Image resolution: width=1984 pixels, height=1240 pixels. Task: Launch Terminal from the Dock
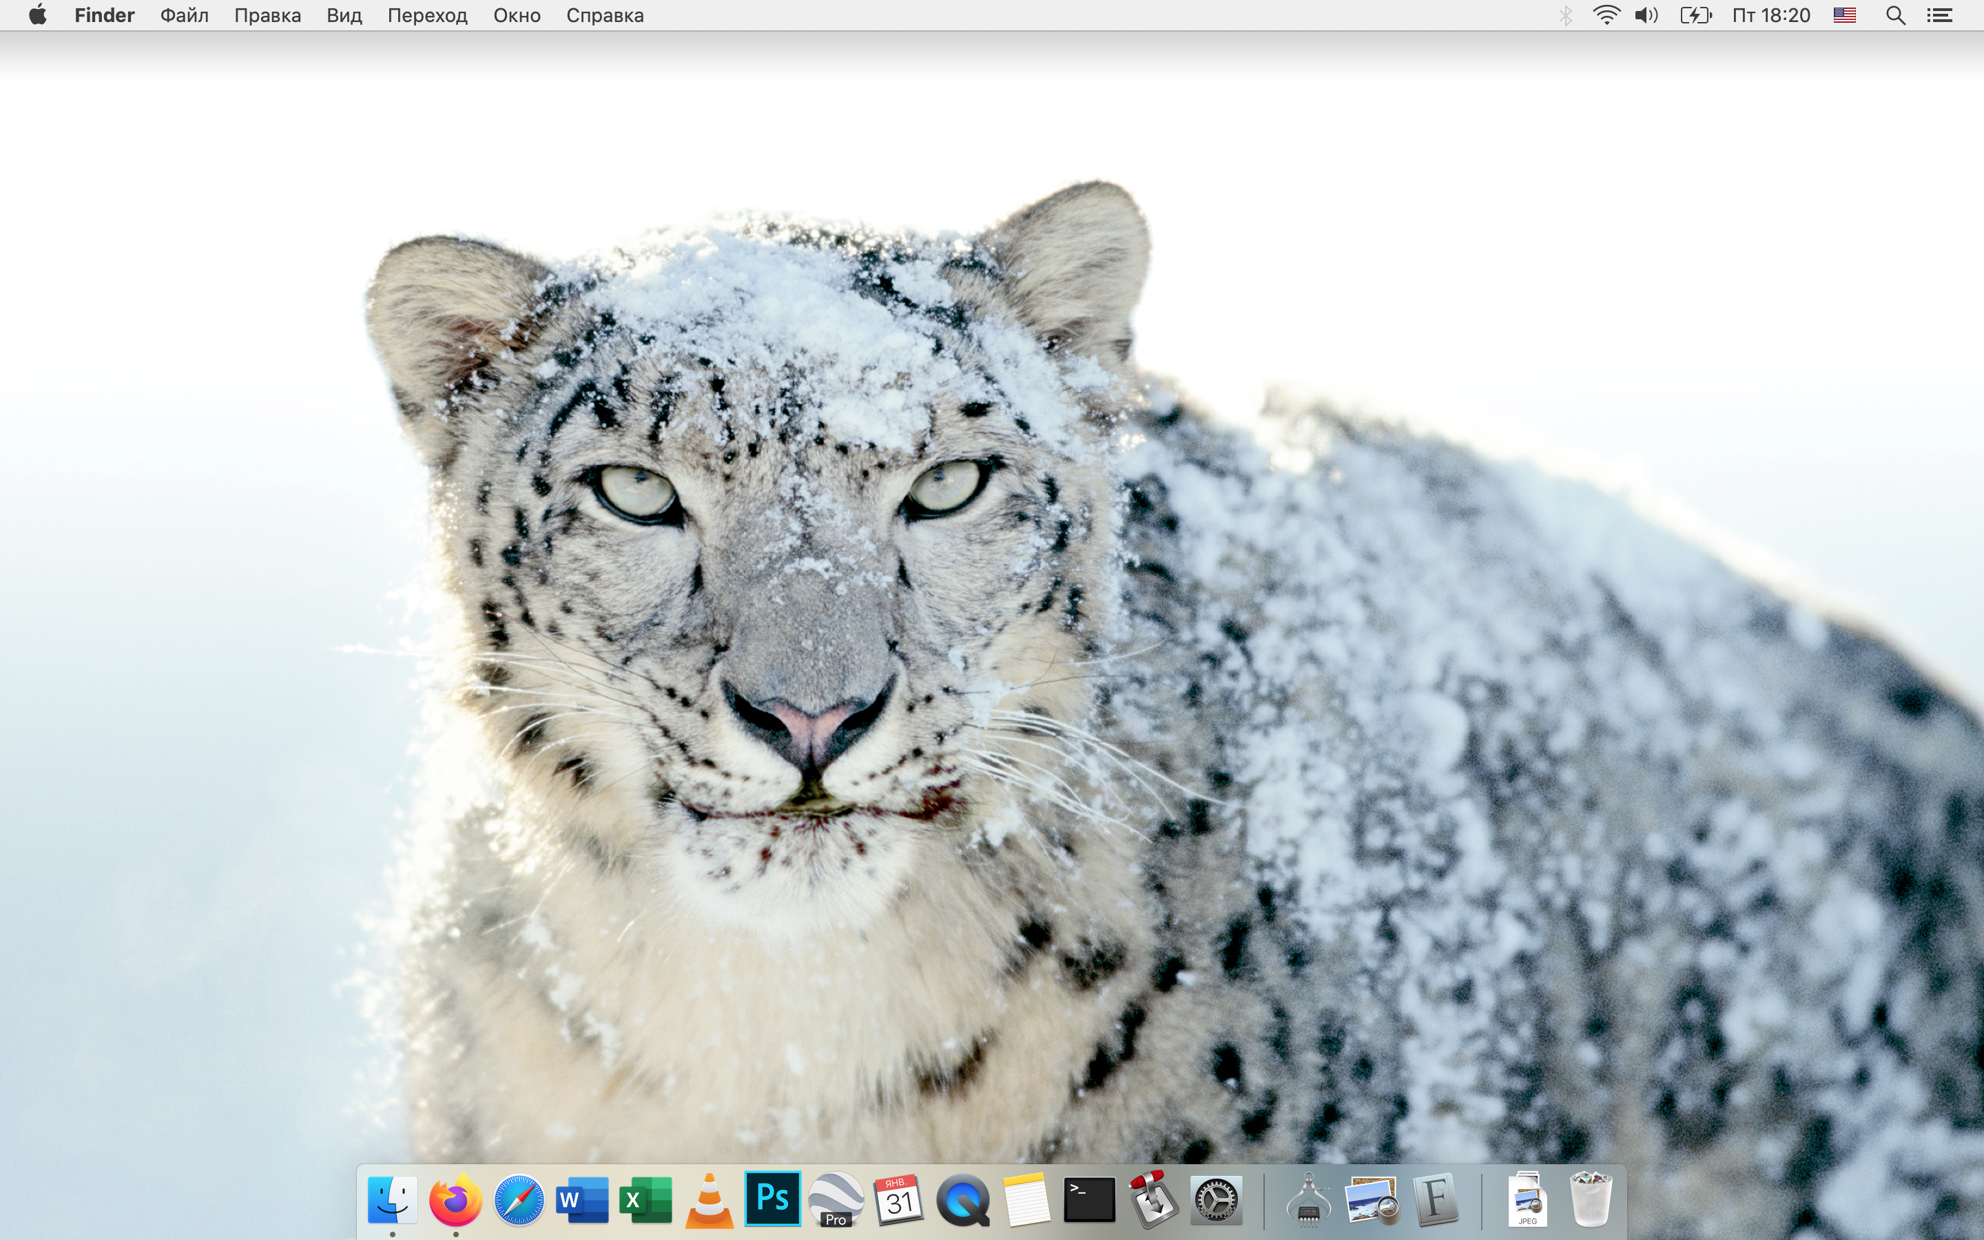pos(1090,1201)
